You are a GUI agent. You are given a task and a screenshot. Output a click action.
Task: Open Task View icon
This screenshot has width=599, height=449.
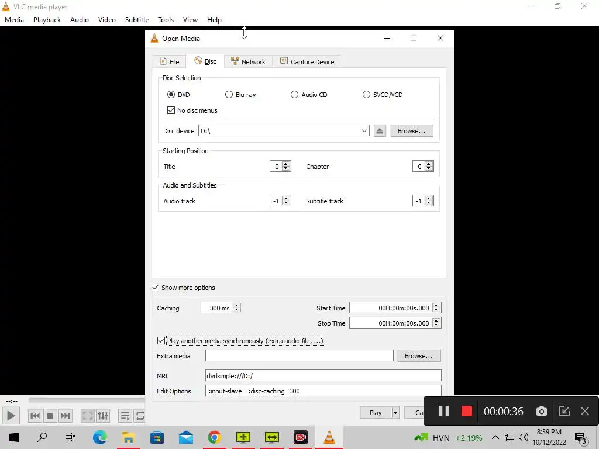[x=70, y=437]
